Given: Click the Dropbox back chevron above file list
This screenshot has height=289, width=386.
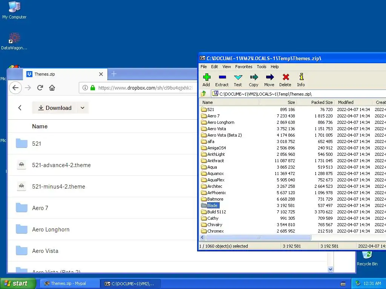Looking at the screenshot, I should (20, 108).
